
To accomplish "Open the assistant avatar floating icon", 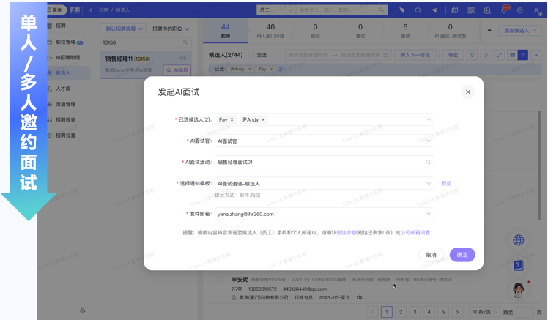I will [519, 289].
